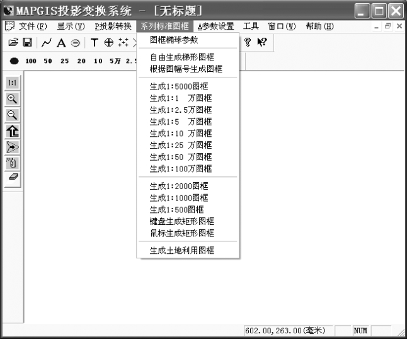Choose 生成1:1 万图框
This screenshot has height=339, width=407.
point(188,98)
